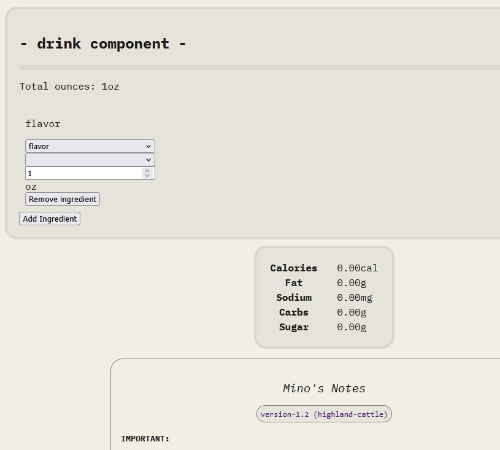Open the flavor ingredient type dropdown
500x450 pixels.
coord(90,146)
